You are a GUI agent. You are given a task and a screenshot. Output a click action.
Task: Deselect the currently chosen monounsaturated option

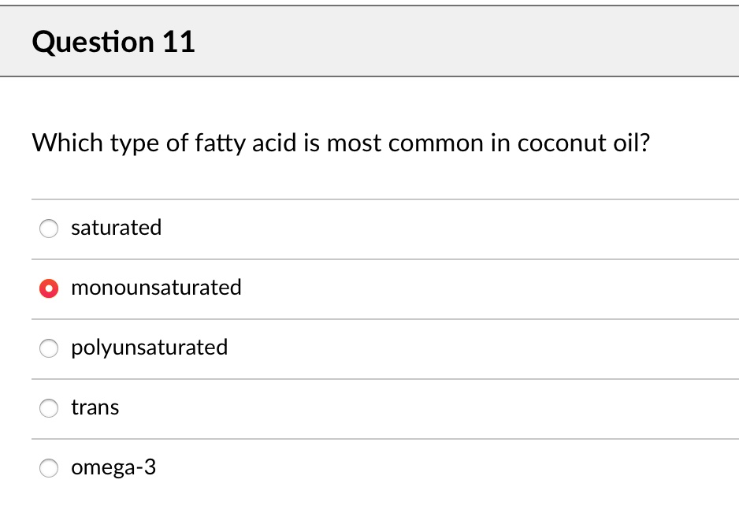49,288
